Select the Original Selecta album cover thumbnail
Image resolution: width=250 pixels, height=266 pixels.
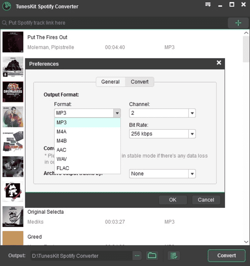[13, 216]
